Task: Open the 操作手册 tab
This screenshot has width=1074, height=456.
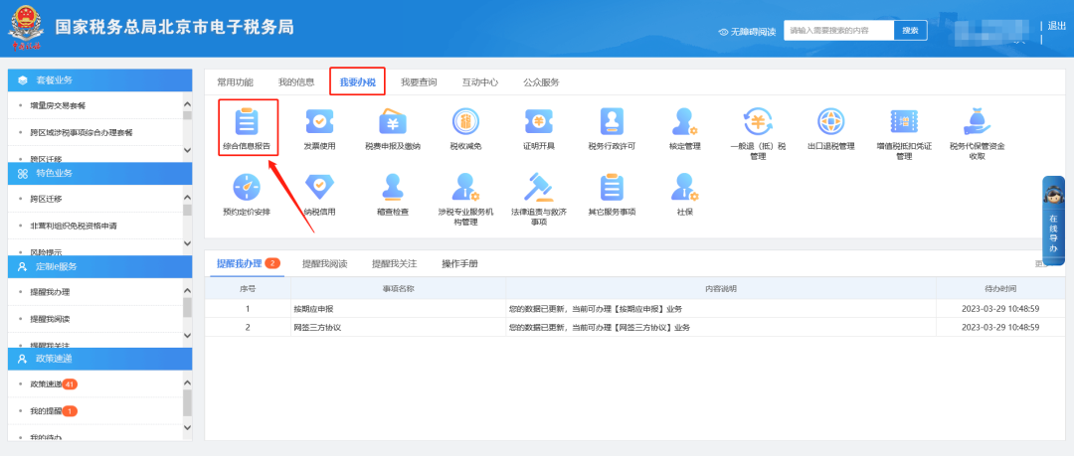Action: [459, 263]
